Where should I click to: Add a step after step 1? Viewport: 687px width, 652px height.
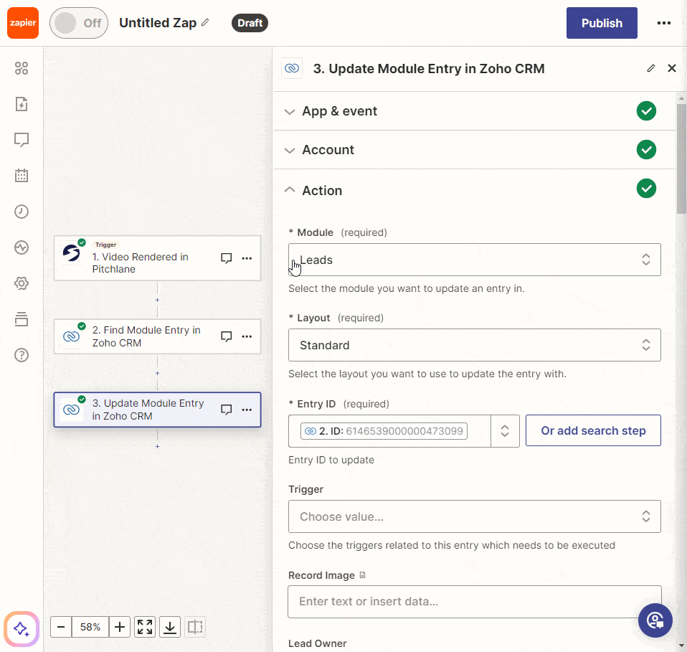(x=157, y=300)
